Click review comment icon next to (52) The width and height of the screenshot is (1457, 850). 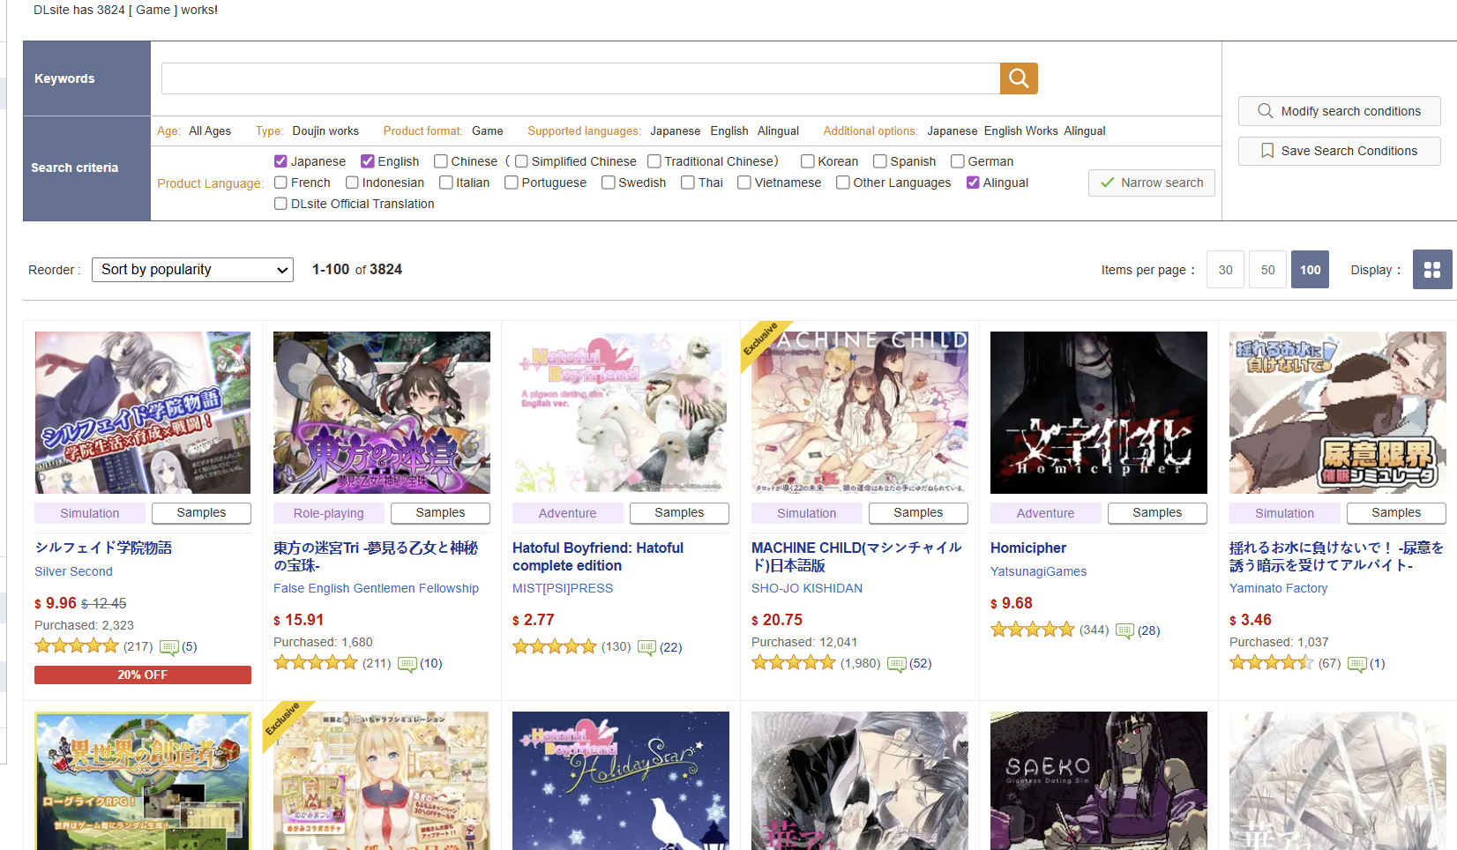pyautogui.click(x=897, y=664)
